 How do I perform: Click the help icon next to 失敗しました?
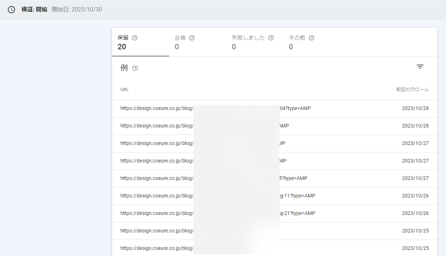click(x=271, y=38)
